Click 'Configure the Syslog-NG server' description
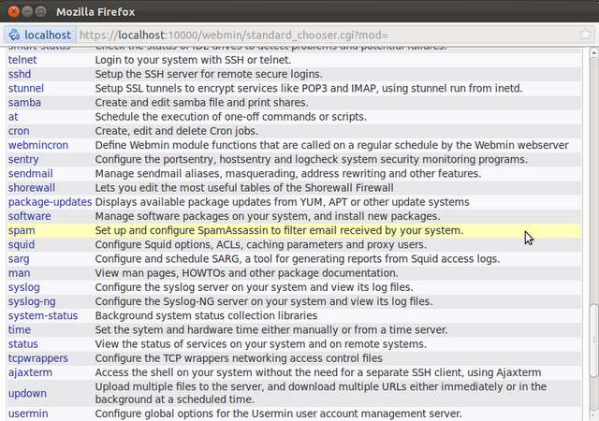 pyautogui.click(x=264, y=301)
